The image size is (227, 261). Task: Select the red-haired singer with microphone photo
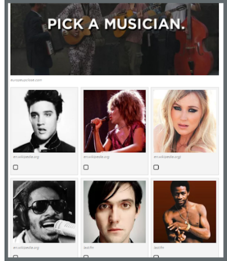(115, 121)
